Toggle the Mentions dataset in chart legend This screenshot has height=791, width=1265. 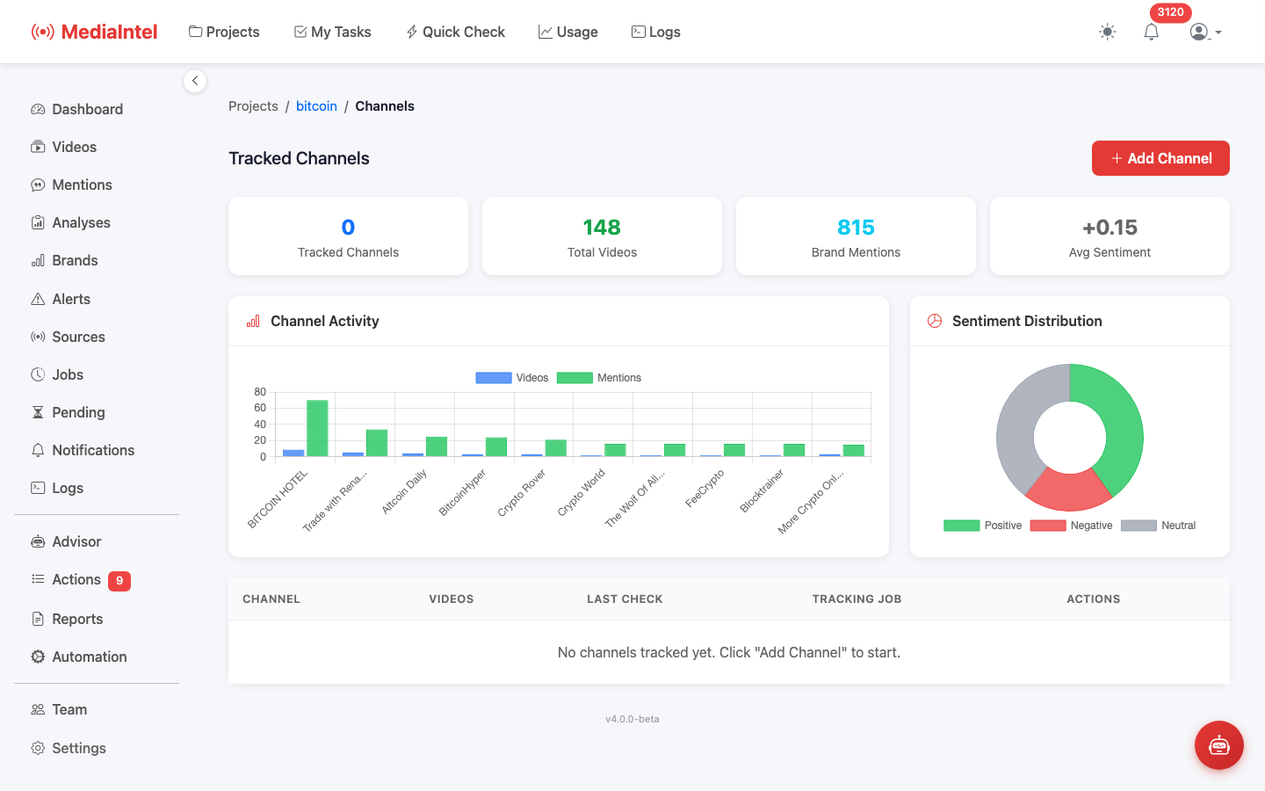[x=575, y=378]
